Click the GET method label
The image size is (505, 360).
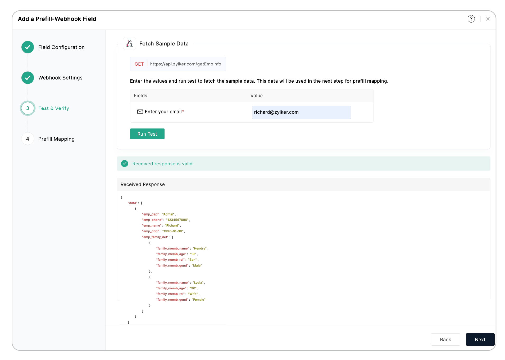point(139,64)
